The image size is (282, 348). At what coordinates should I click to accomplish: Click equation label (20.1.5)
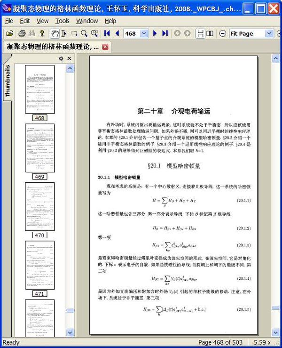pyautogui.click(x=243, y=309)
